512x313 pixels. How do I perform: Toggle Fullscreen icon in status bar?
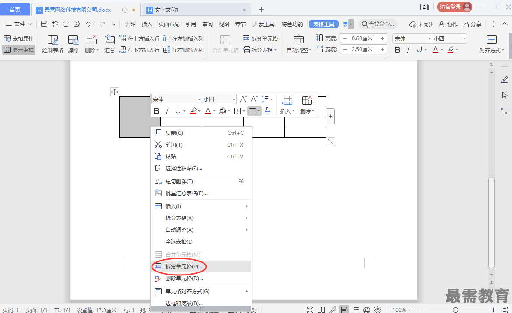[310, 310]
